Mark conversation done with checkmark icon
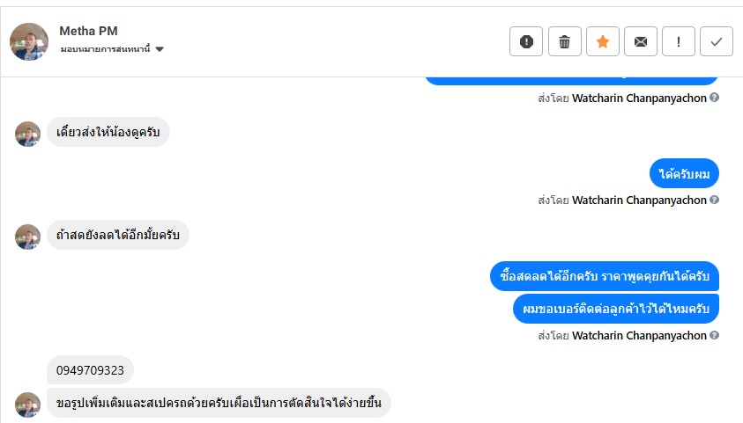Image resolution: width=743 pixels, height=423 pixels. tap(717, 41)
